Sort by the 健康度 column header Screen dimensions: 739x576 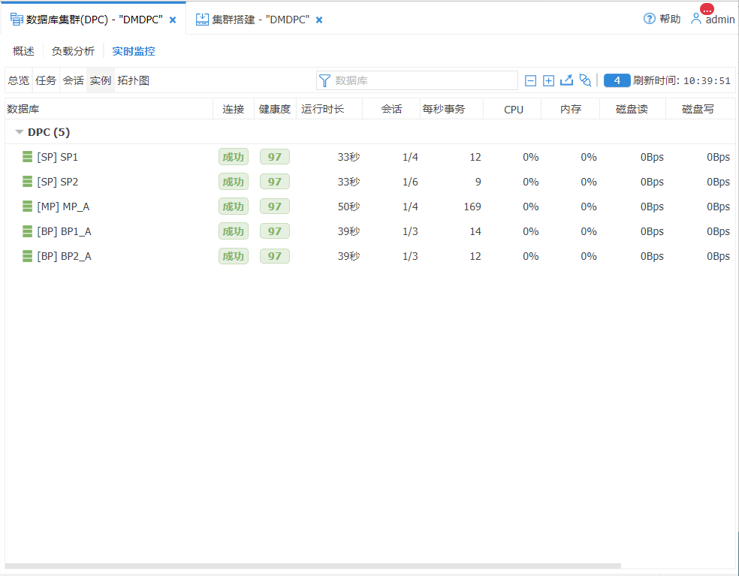[x=274, y=109]
